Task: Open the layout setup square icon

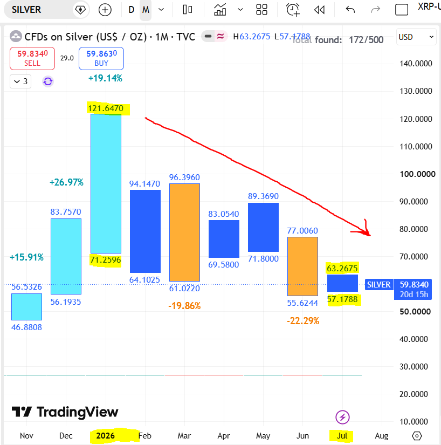Action: tap(402, 10)
